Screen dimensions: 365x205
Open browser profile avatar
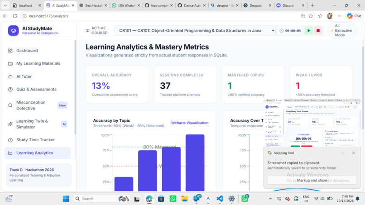(x=330, y=16)
